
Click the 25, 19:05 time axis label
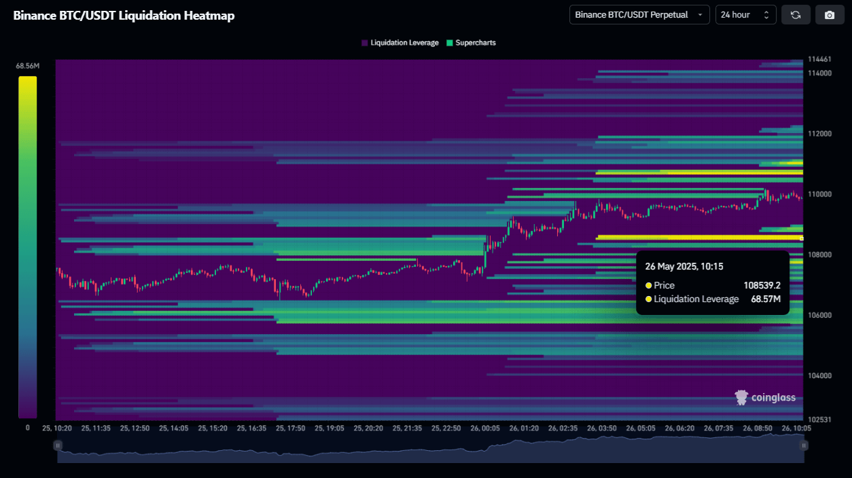tap(330, 428)
